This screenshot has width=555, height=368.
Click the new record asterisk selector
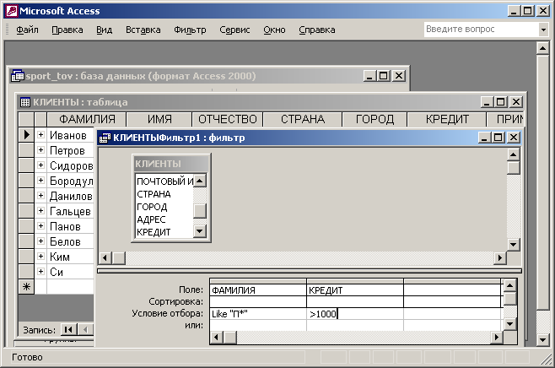pos(26,286)
